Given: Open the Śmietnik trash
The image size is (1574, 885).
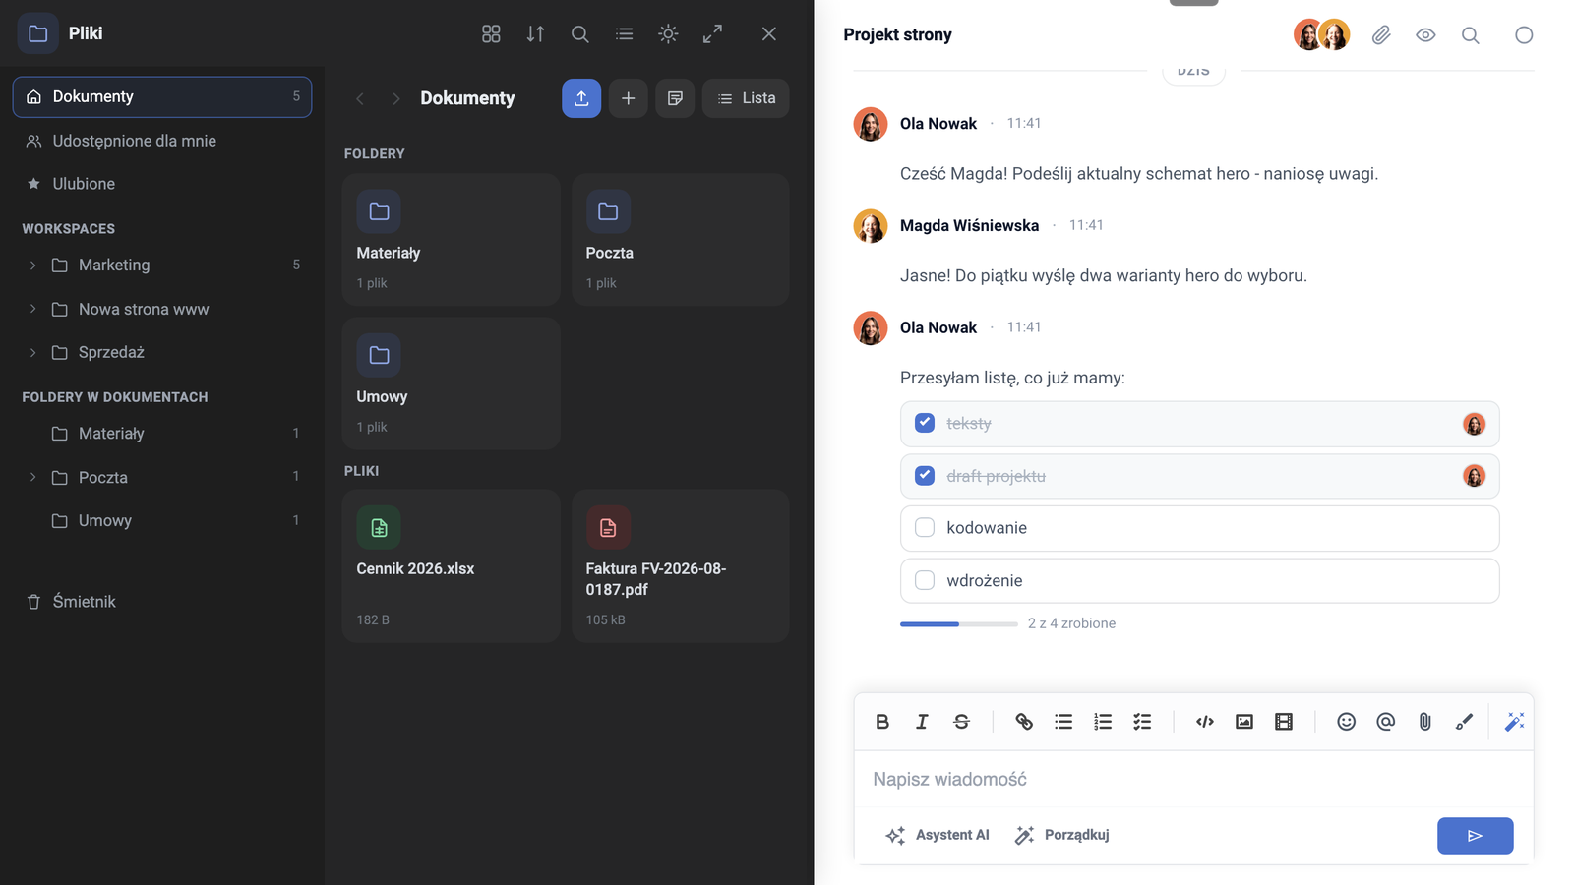Looking at the screenshot, I should (162, 602).
